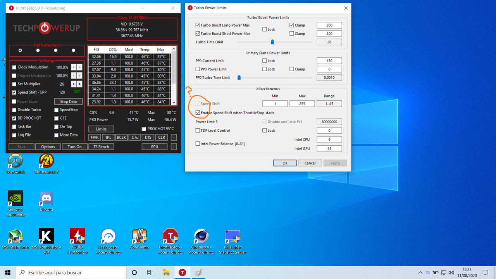Toggle BD PROCHOT checkbox
The height and width of the screenshot is (279, 496).
coord(14,118)
